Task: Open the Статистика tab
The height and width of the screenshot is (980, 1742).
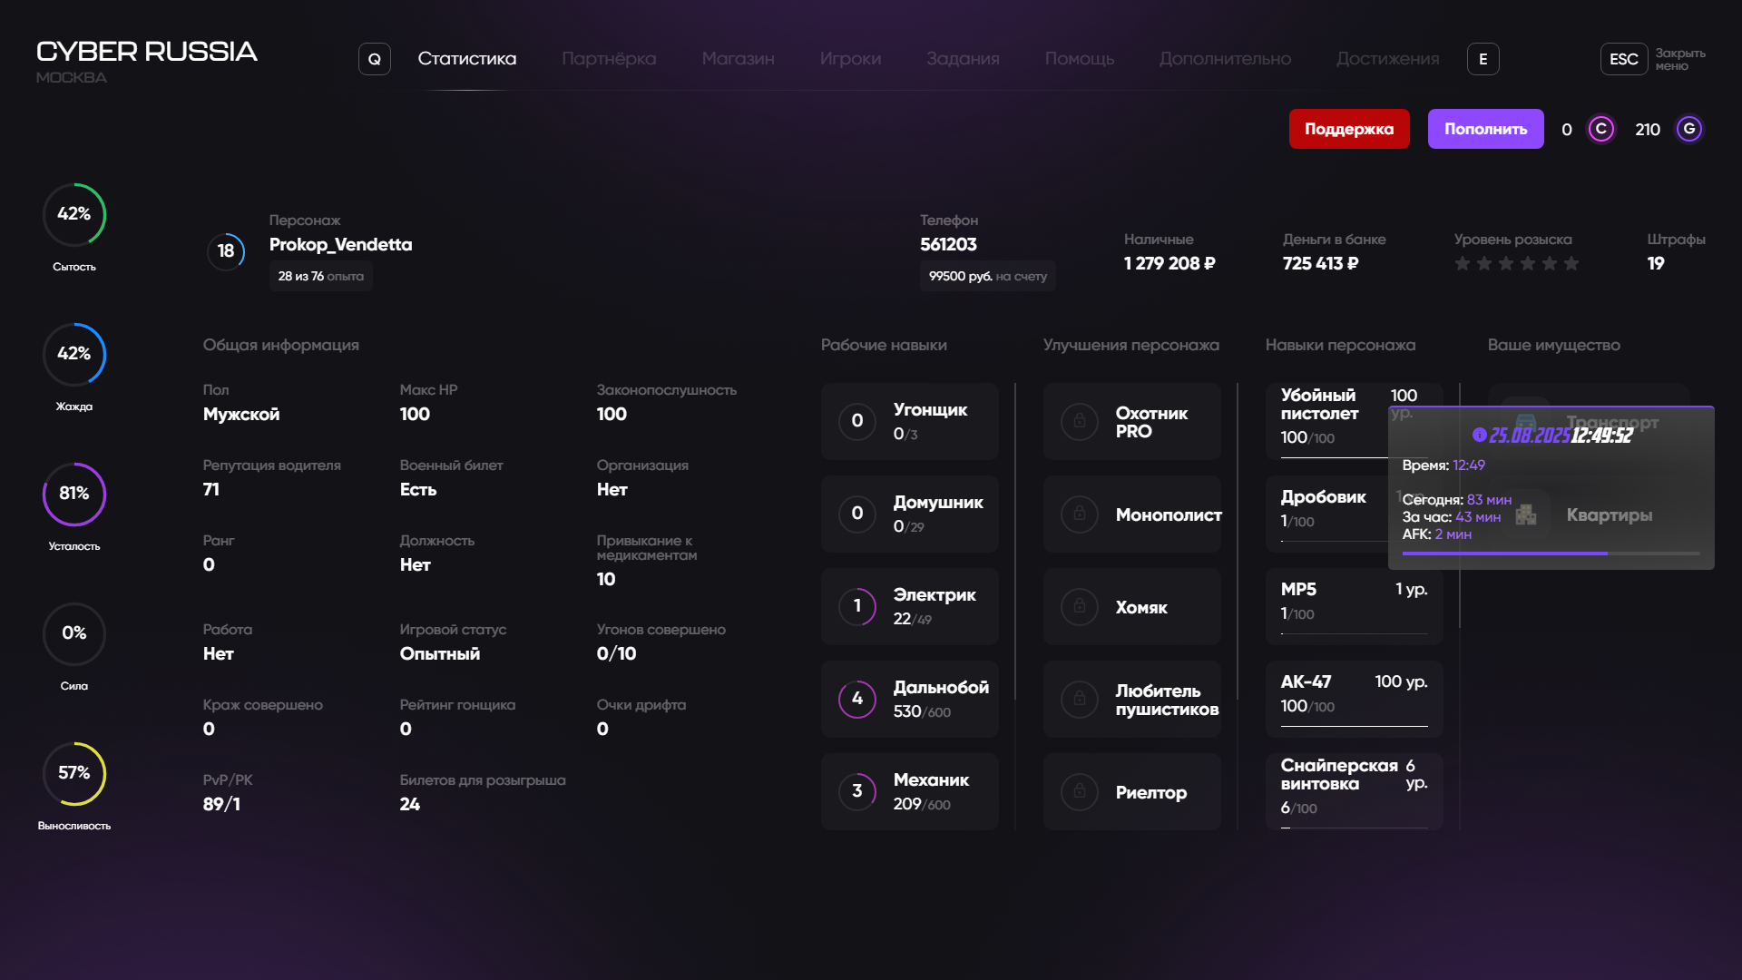Action: coord(467,59)
